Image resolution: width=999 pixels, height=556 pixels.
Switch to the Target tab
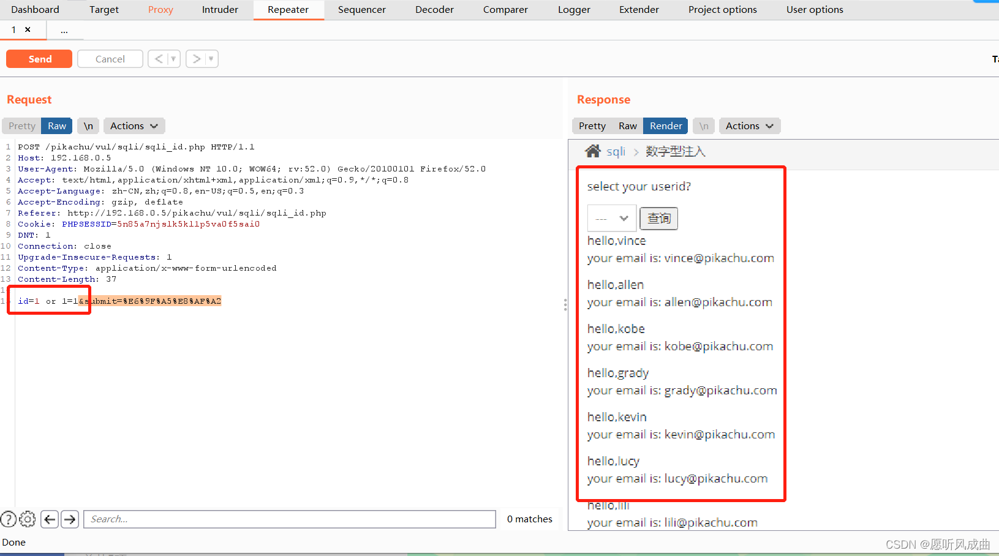(x=104, y=10)
